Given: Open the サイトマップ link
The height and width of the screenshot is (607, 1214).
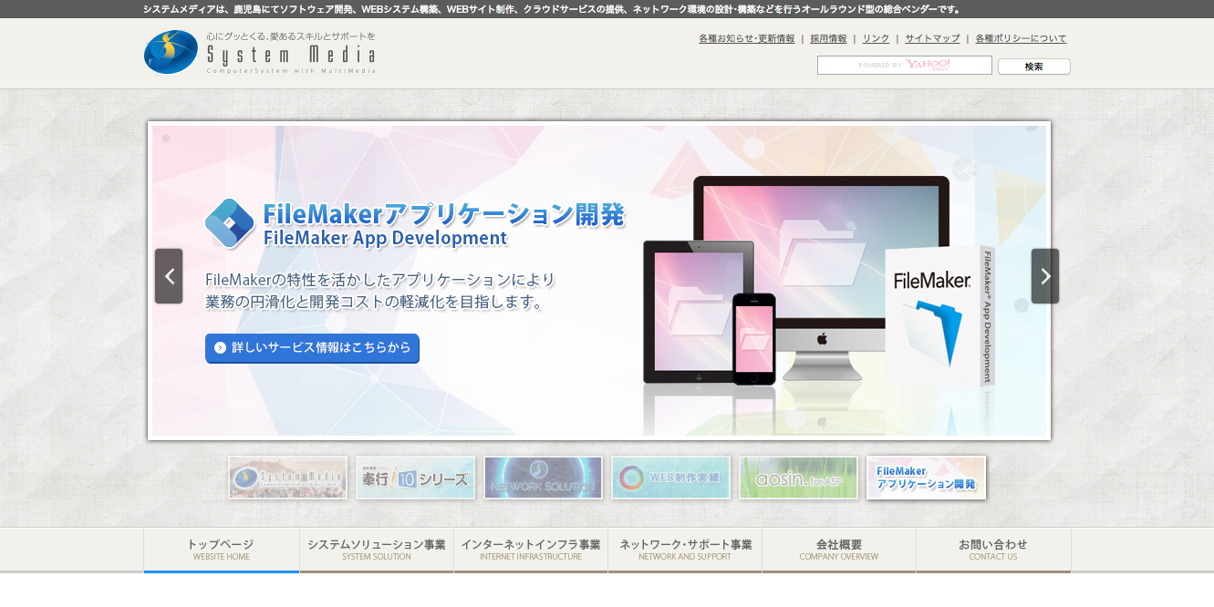Looking at the screenshot, I should pos(932,38).
